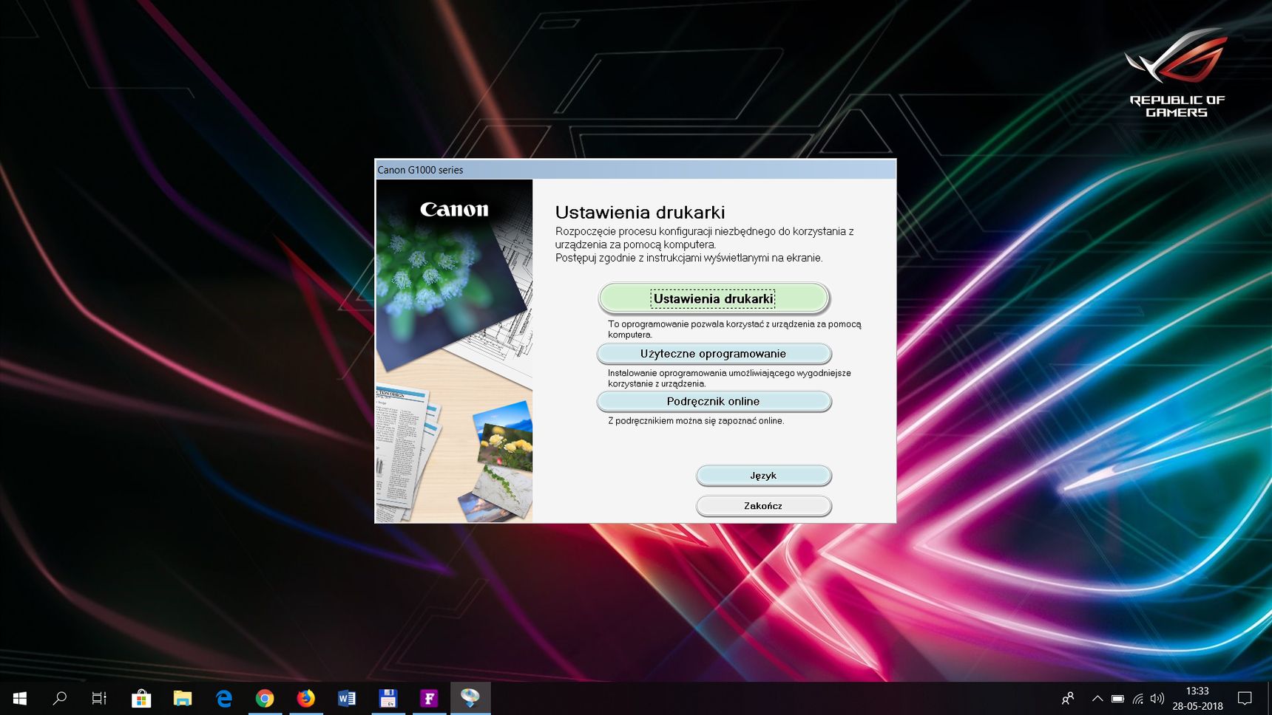Viewport: 1272px width, 715px height.
Task: Launch Microsoft Store from the taskbar
Action: coord(141,698)
